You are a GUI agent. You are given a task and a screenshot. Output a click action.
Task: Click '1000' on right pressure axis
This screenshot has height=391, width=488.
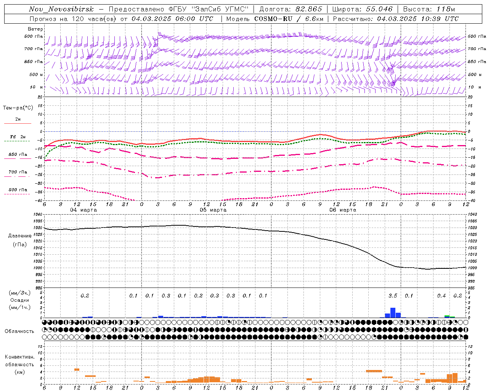(472, 268)
